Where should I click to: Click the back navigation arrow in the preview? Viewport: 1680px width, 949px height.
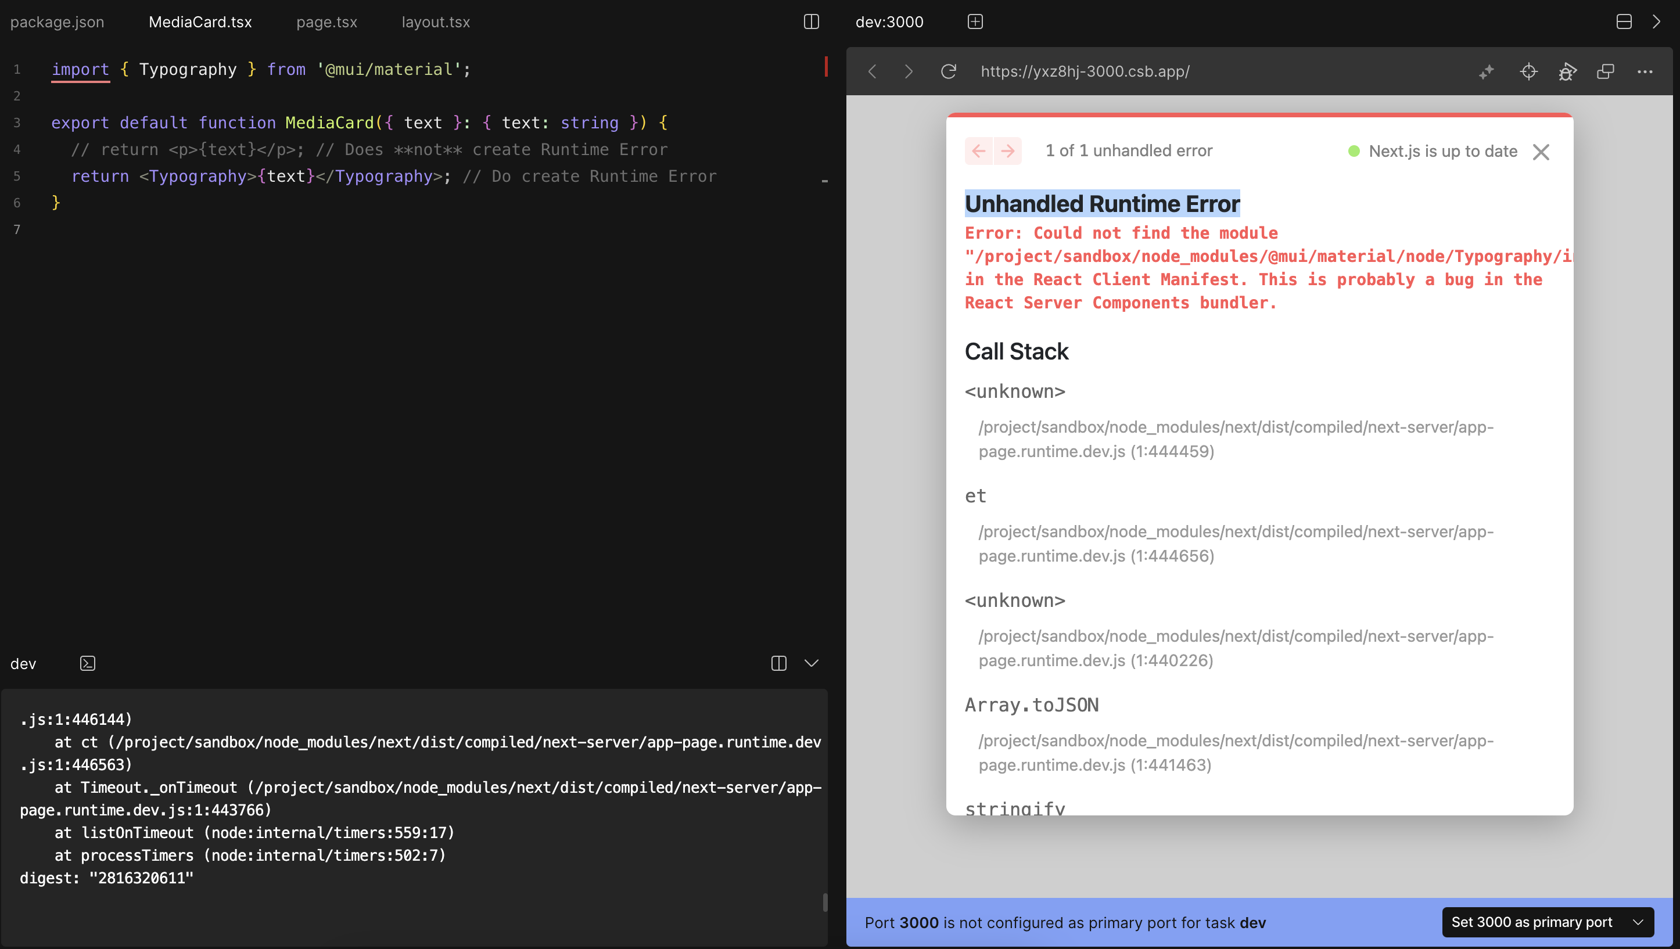872,72
